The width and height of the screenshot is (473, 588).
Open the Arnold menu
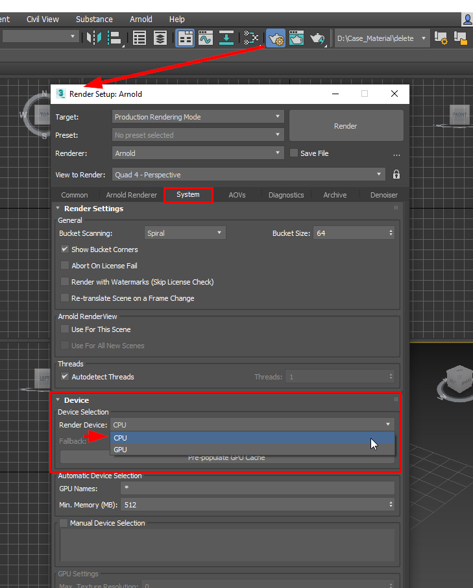click(141, 19)
